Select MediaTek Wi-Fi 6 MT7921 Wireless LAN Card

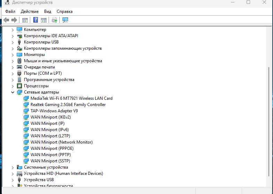click(x=72, y=98)
